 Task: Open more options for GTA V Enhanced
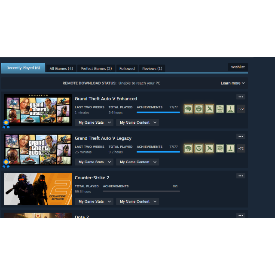click(x=241, y=97)
